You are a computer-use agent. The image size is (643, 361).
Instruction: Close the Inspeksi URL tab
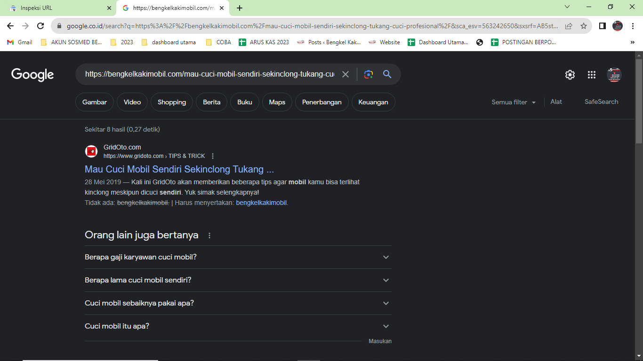pyautogui.click(x=109, y=8)
